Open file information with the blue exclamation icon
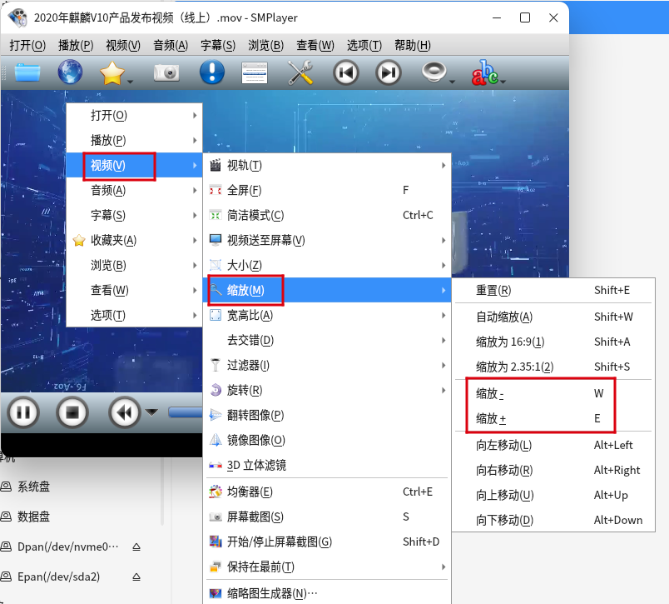 (212, 73)
